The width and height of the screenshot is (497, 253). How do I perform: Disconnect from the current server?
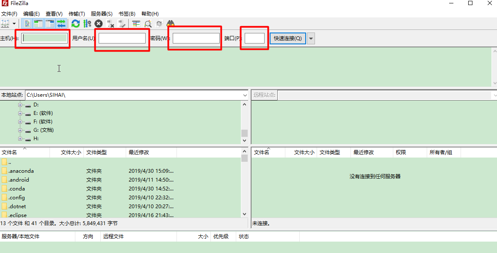(x=110, y=23)
